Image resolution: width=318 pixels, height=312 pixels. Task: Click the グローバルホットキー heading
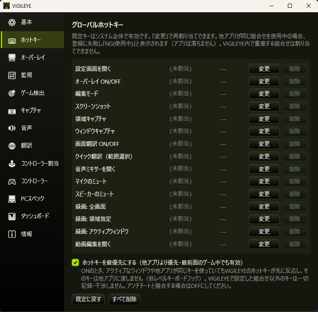pos(97,25)
